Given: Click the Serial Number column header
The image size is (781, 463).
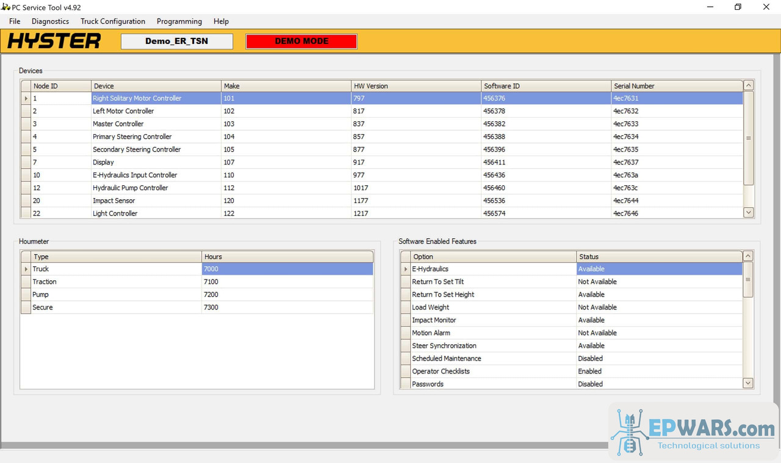Looking at the screenshot, I should click(x=677, y=86).
